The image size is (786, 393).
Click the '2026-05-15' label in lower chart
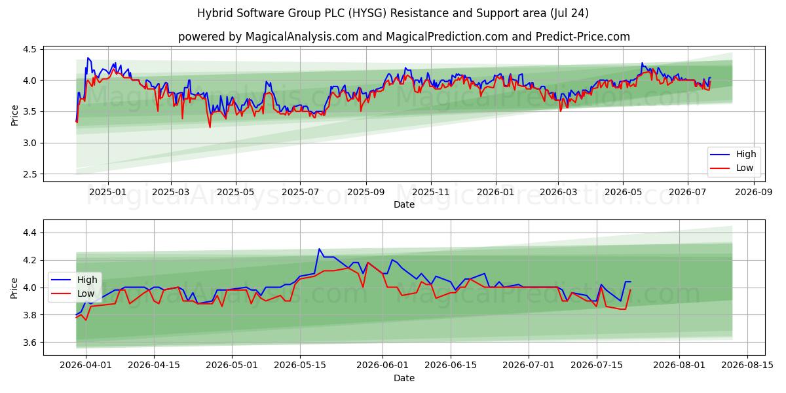coord(300,365)
